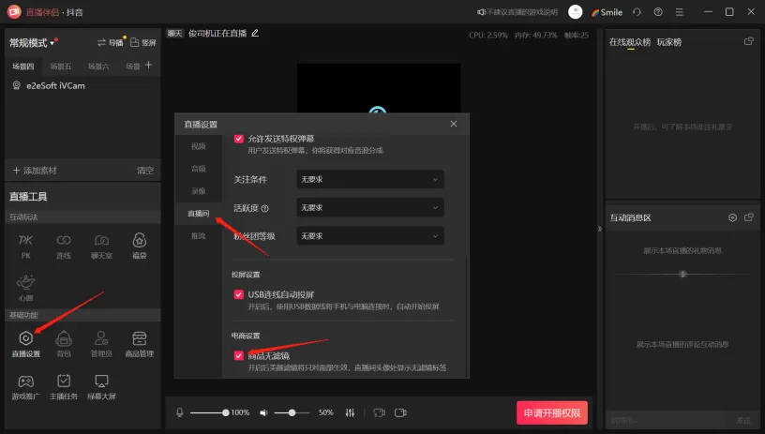
Task: Toggle 允许发送特权弹幕 checkbox
Action: tap(238, 139)
